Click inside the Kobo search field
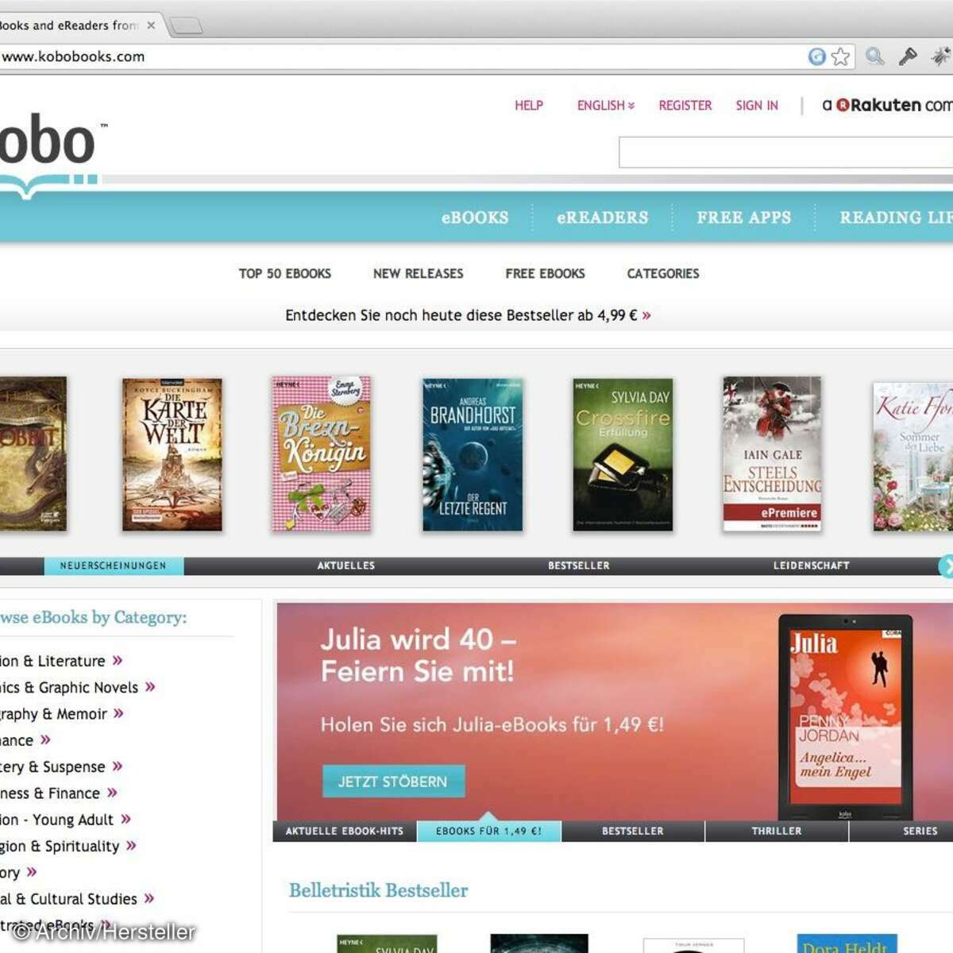The height and width of the screenshot is (953, 953). 785,152
